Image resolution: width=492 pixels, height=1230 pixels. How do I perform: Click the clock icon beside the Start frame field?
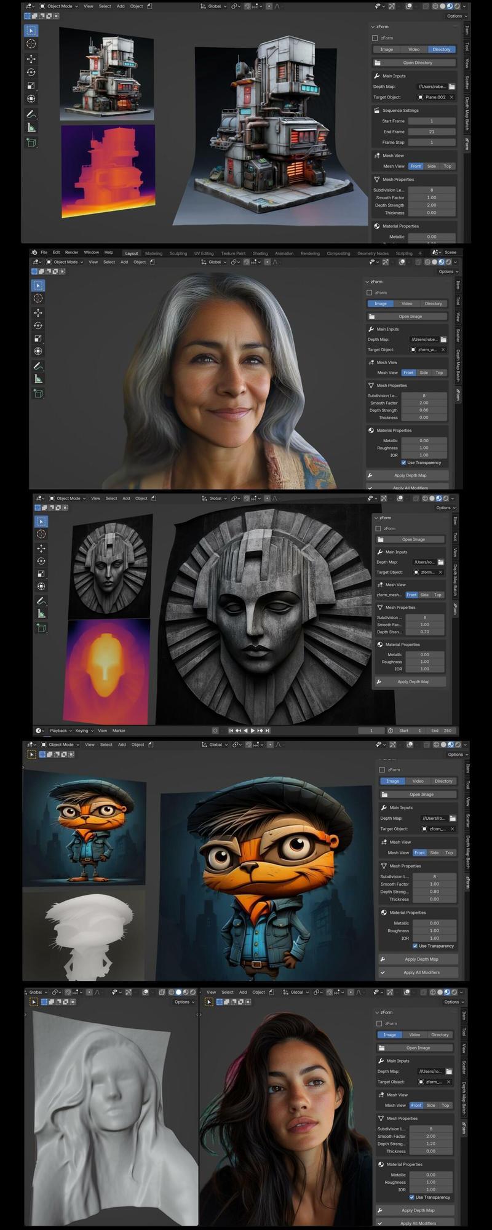391,731
